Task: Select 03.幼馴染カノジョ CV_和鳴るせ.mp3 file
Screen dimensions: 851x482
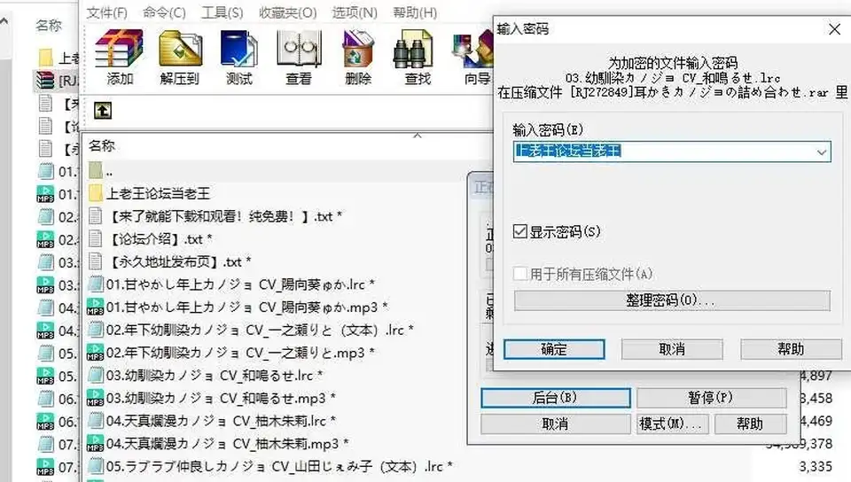Action: click(212, 398)
